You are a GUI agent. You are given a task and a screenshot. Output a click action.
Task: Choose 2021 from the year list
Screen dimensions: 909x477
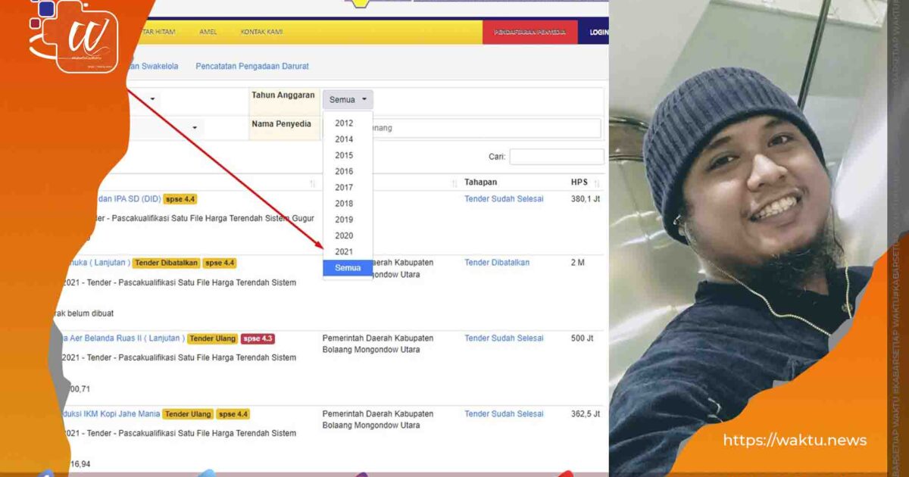[x=344, y=251]
